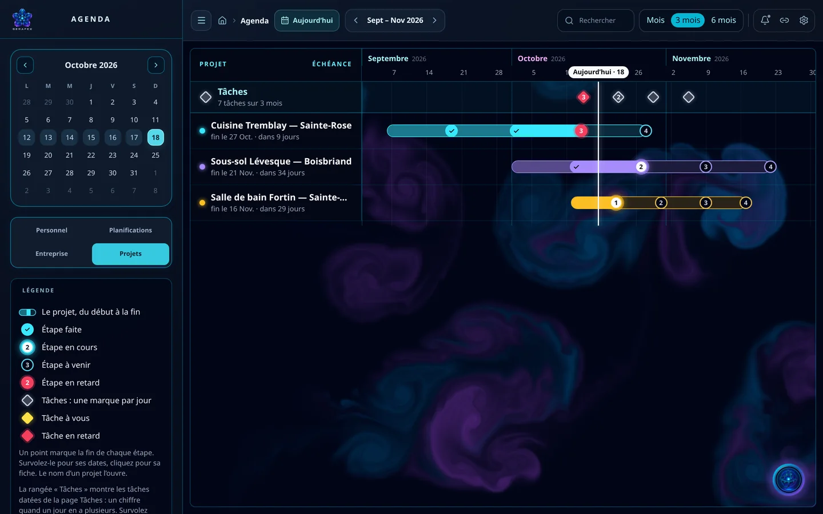Go to previous month in mini calendar
Screen dimensions: 823x514
tap(25, 65)
